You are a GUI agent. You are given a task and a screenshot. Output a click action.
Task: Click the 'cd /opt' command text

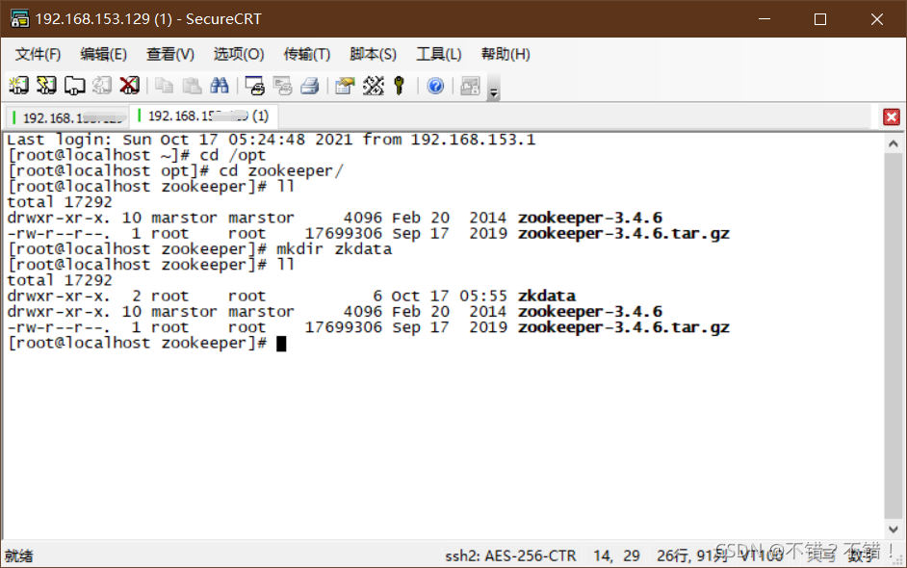pyautogui.click(x=233, y=155)
